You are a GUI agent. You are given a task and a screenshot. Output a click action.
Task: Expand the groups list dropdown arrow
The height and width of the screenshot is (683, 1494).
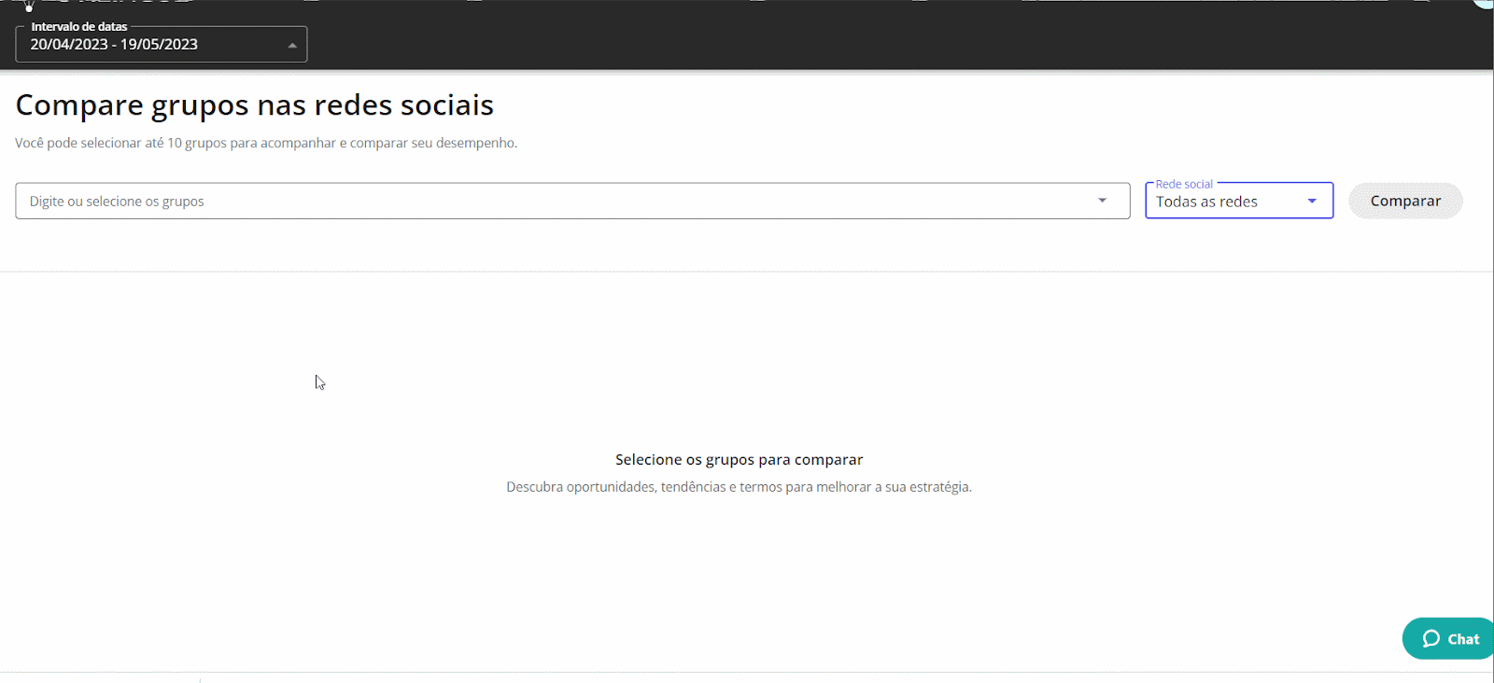tap(1102, 201)
